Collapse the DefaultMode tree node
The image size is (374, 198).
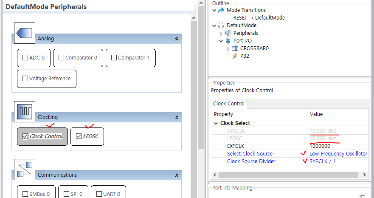(x=214, y=25)
